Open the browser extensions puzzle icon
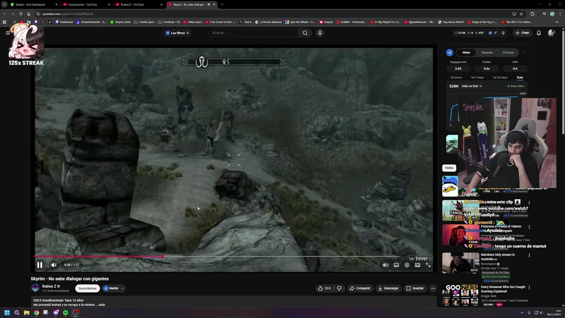 pyautogui.click(x=532, y=14)
